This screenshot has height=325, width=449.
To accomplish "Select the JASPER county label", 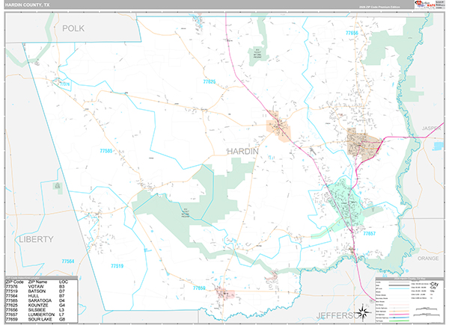I will point(431,129).
